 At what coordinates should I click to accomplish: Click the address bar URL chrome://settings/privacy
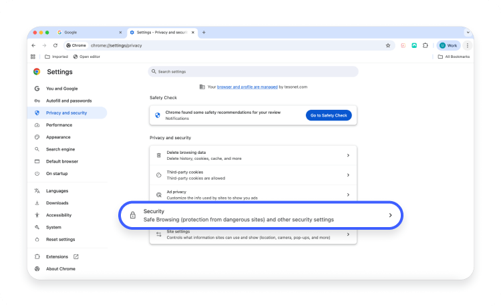pos(116,45)
